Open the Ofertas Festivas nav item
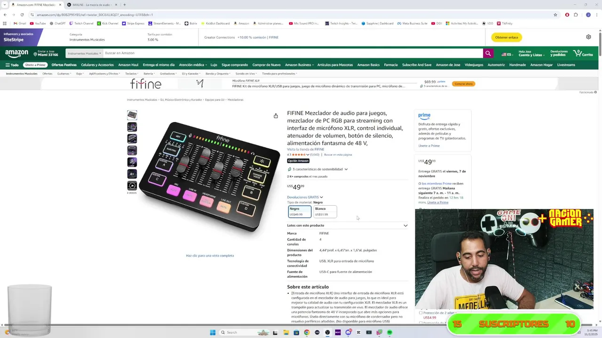The image size is (602, 338). pyautogui.click(x=64, y=65)
